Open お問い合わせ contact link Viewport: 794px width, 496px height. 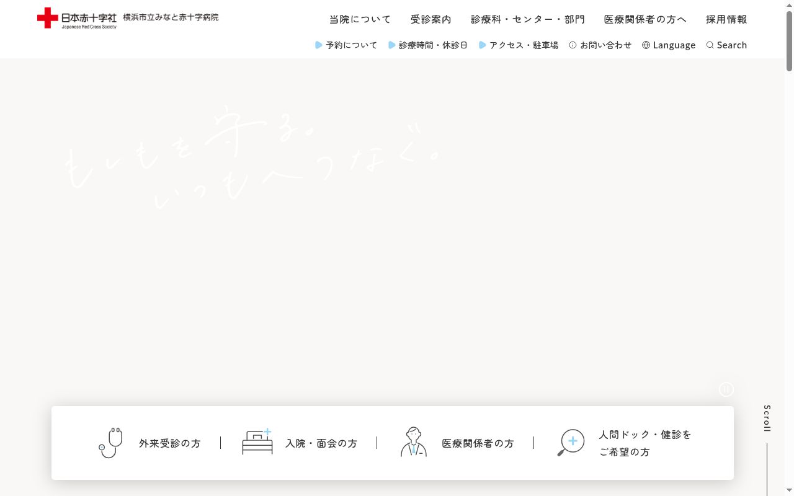[600, 45]
